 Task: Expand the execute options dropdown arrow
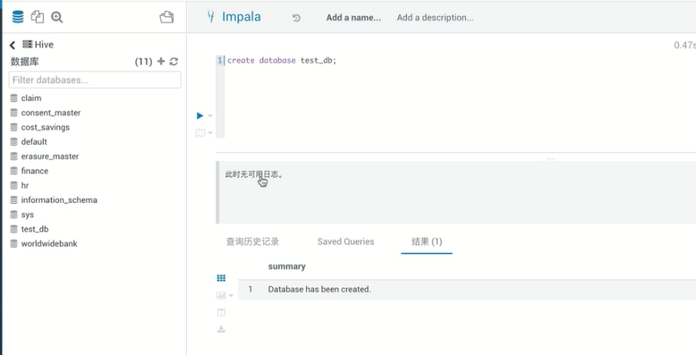[210, 116]
